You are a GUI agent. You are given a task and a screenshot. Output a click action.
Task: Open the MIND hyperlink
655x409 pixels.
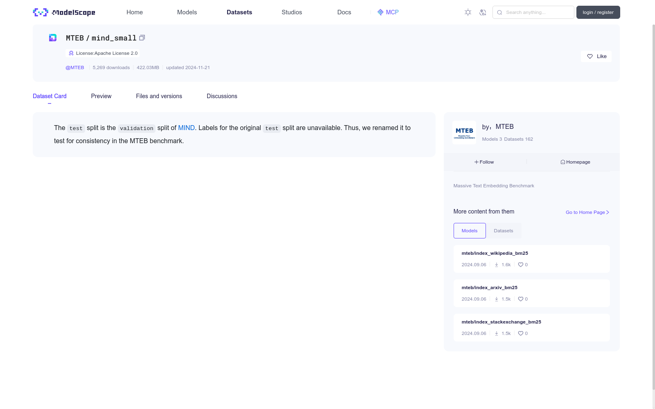click(186, 128)
